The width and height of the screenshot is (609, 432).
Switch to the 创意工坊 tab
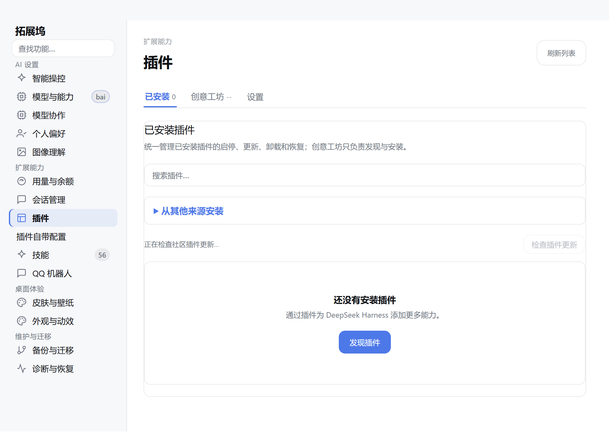[211, 97]
